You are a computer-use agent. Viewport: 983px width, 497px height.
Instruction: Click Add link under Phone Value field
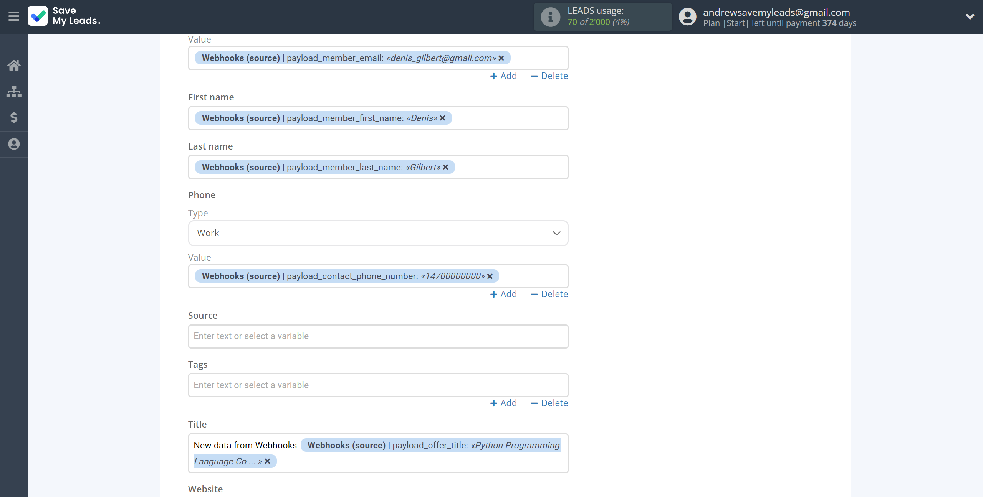click(503, 293)
